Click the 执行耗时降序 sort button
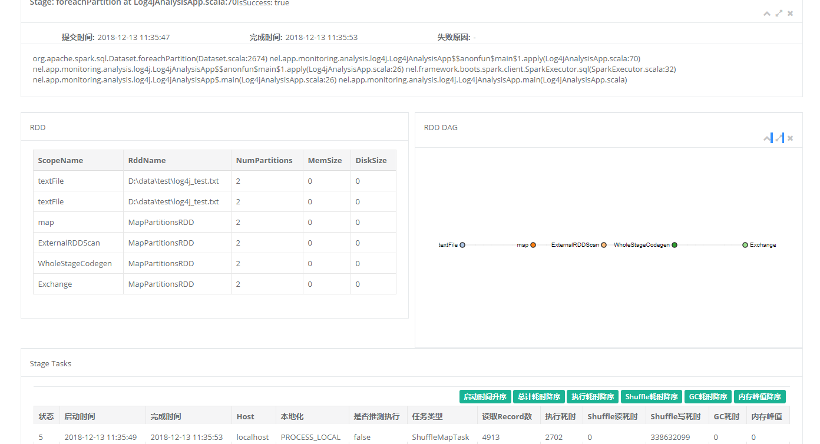Image resolution: width=820 pixels, height=444 pixels. (593, 397)
